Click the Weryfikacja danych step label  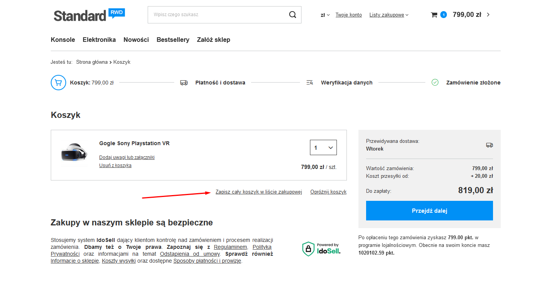coord(346,83)
